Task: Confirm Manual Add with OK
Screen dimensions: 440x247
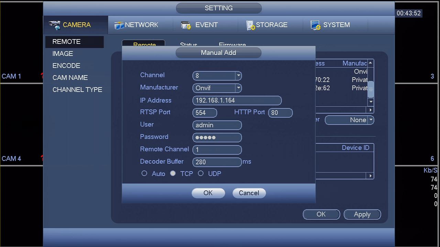Action: point(208,193)
